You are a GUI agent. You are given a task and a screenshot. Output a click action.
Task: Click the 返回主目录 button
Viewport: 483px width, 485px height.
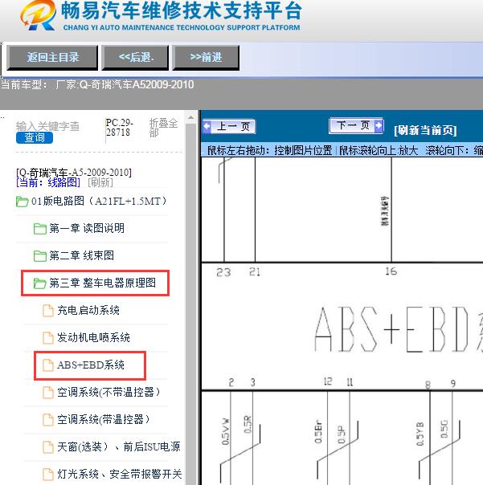pos(52,58)
